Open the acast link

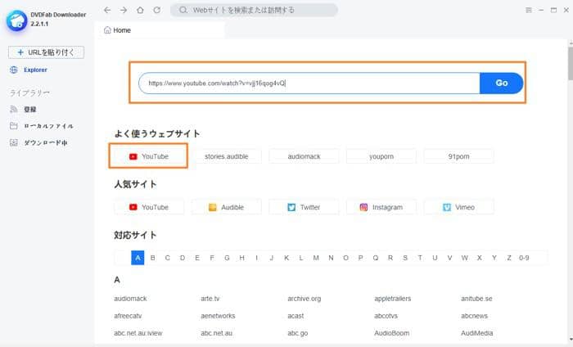296,316
